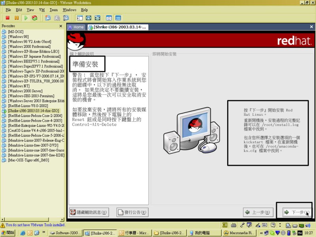The height and width of the screenshot is (237, 316).
Task: Select [Windows BBXPV5.1 Professional] favorite
Action: 34,61
